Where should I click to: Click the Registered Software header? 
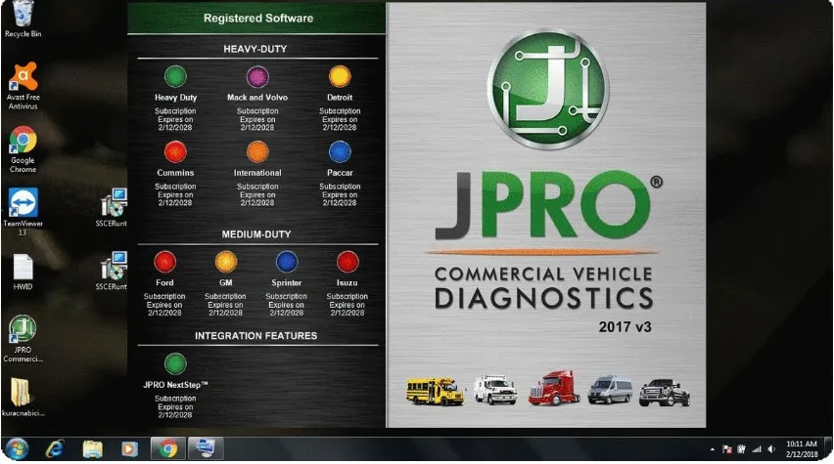pyautogui.click(x=258, y=18)
